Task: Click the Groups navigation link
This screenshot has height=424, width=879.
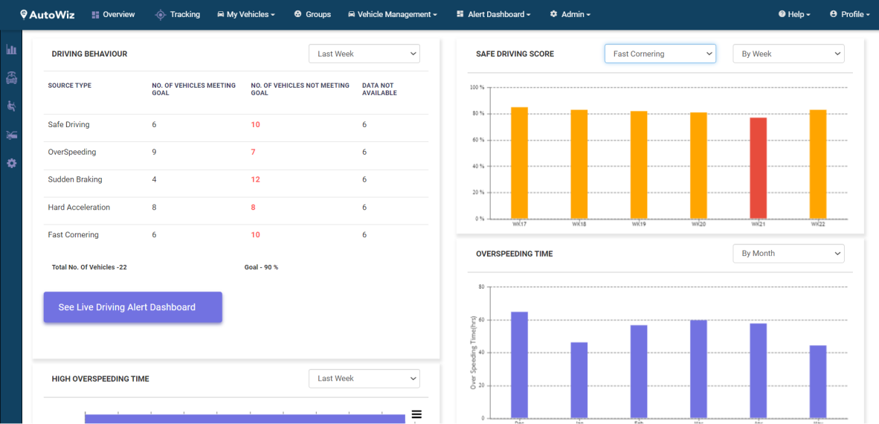Action: [312, 14]
